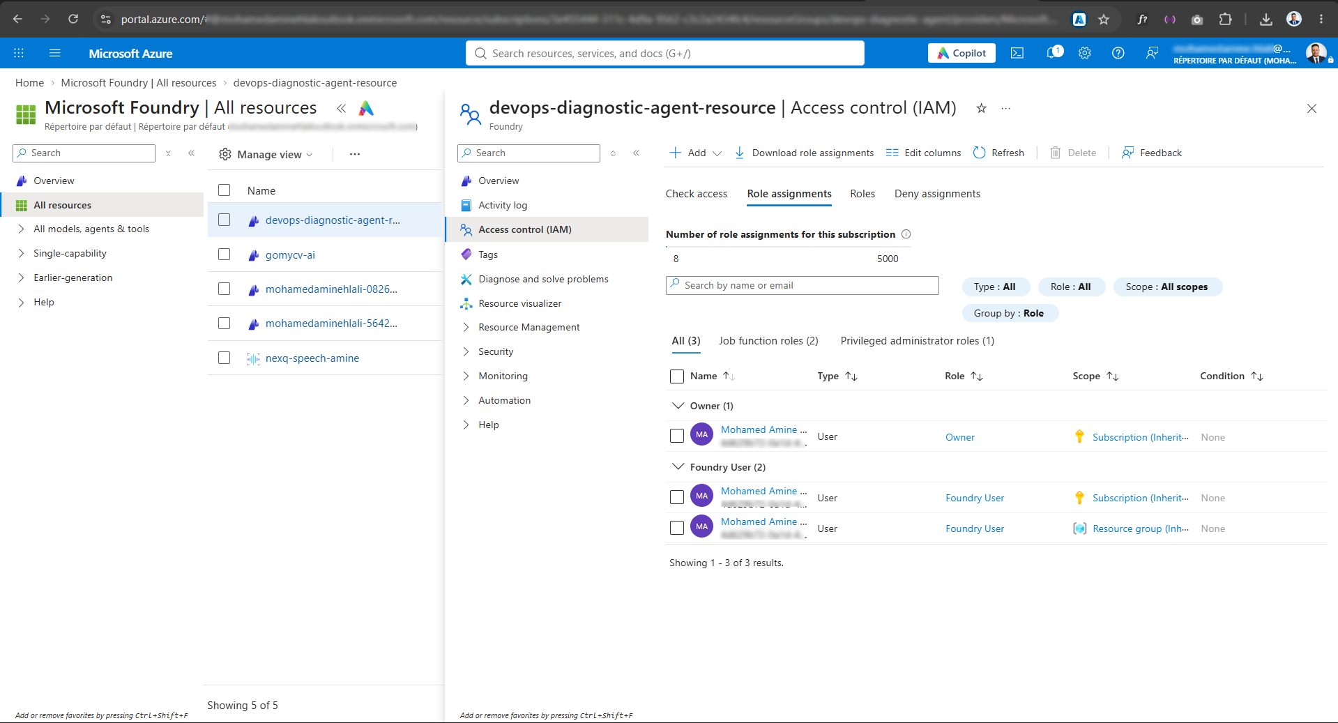Tick checkbox for Resource group Foundry User row
Viewport: 1338px width, 723px height.
(677, 528)
